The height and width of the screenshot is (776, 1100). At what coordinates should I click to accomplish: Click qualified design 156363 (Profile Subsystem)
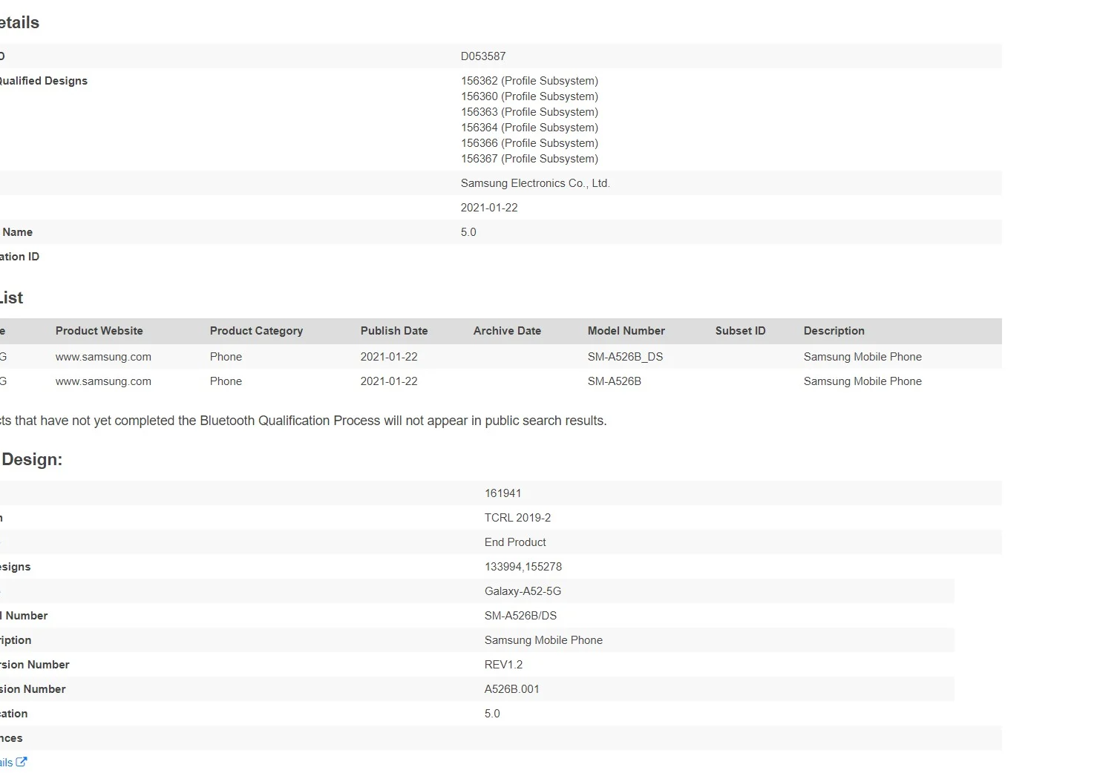coord(529,112)
